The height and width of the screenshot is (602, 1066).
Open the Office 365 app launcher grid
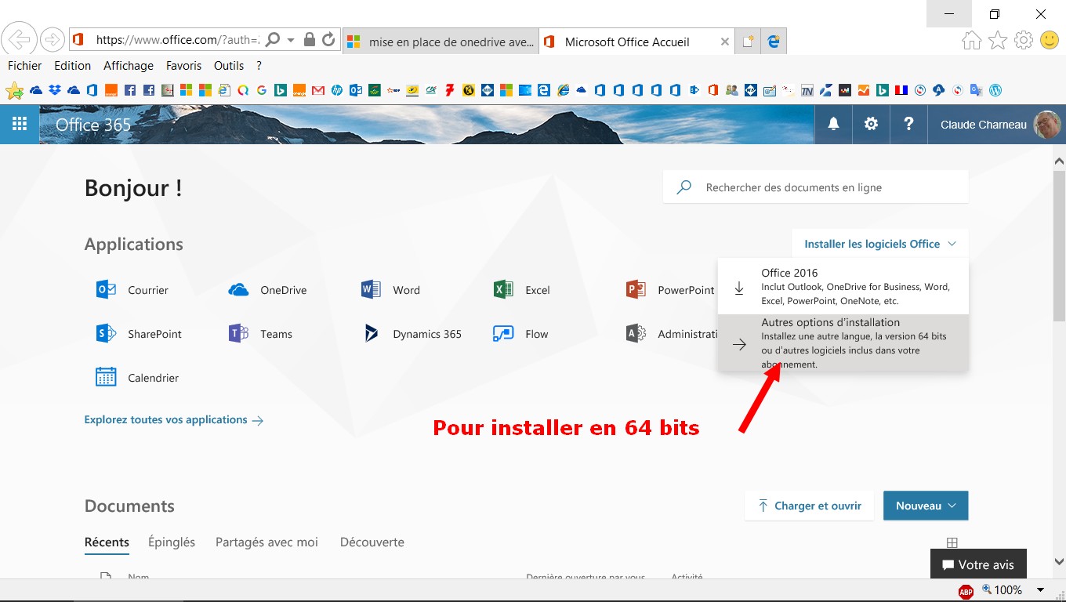[20, 124]
